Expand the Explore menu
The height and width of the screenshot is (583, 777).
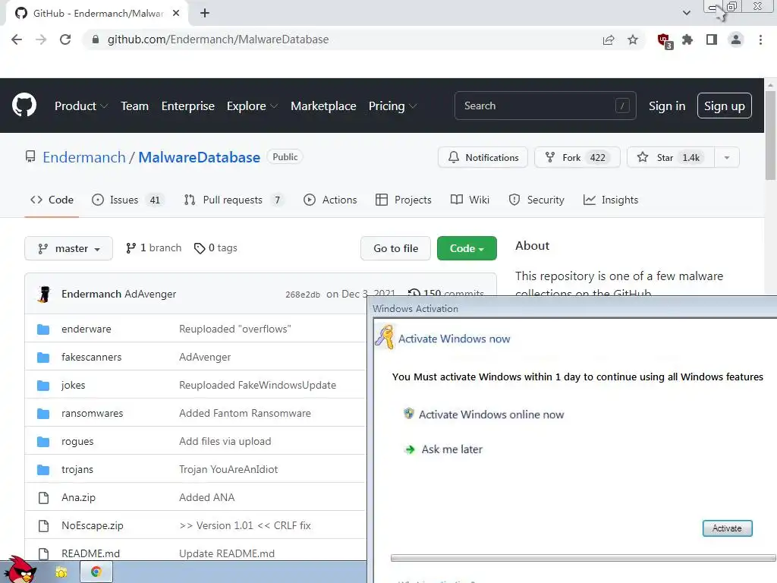pos(252,106)
